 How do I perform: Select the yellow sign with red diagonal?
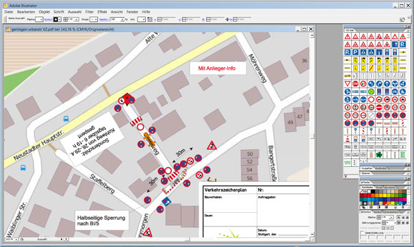[371, 68]
